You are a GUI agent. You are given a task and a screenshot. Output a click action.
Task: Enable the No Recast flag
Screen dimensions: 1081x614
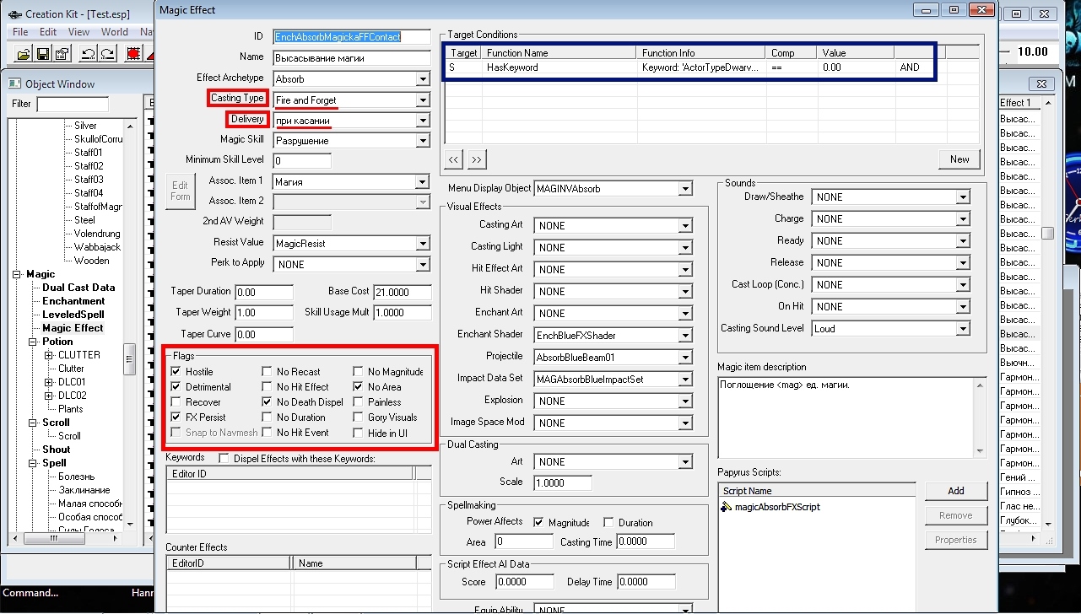coord(267,372)
